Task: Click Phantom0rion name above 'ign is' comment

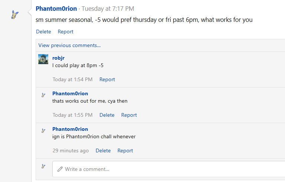Action: coord(70,129)
